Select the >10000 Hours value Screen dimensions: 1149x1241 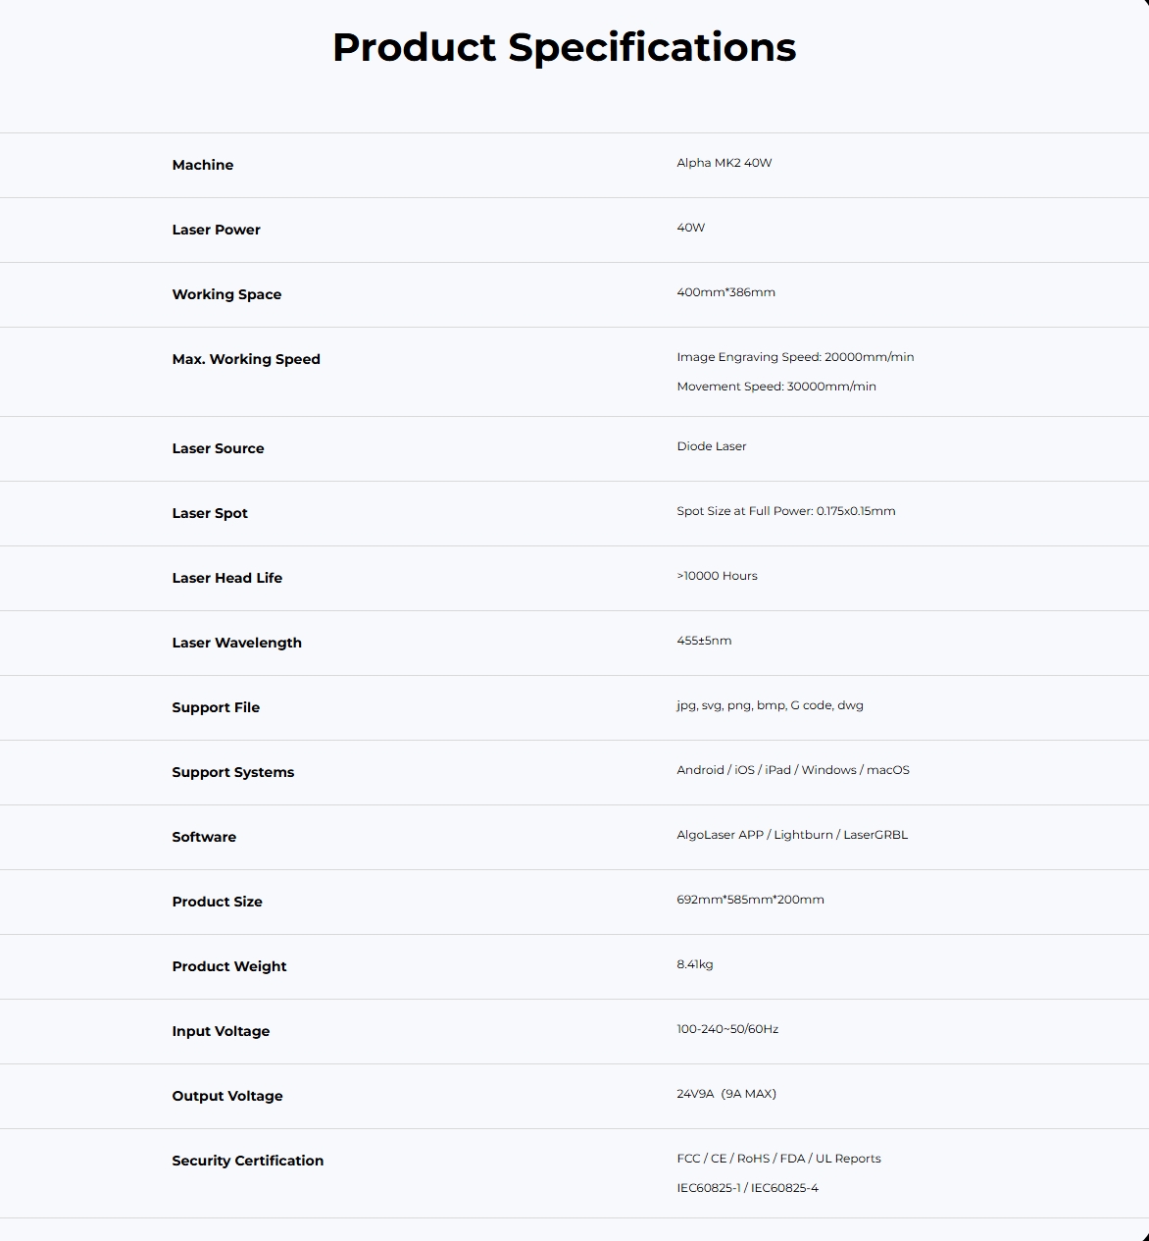pos(717,576)
